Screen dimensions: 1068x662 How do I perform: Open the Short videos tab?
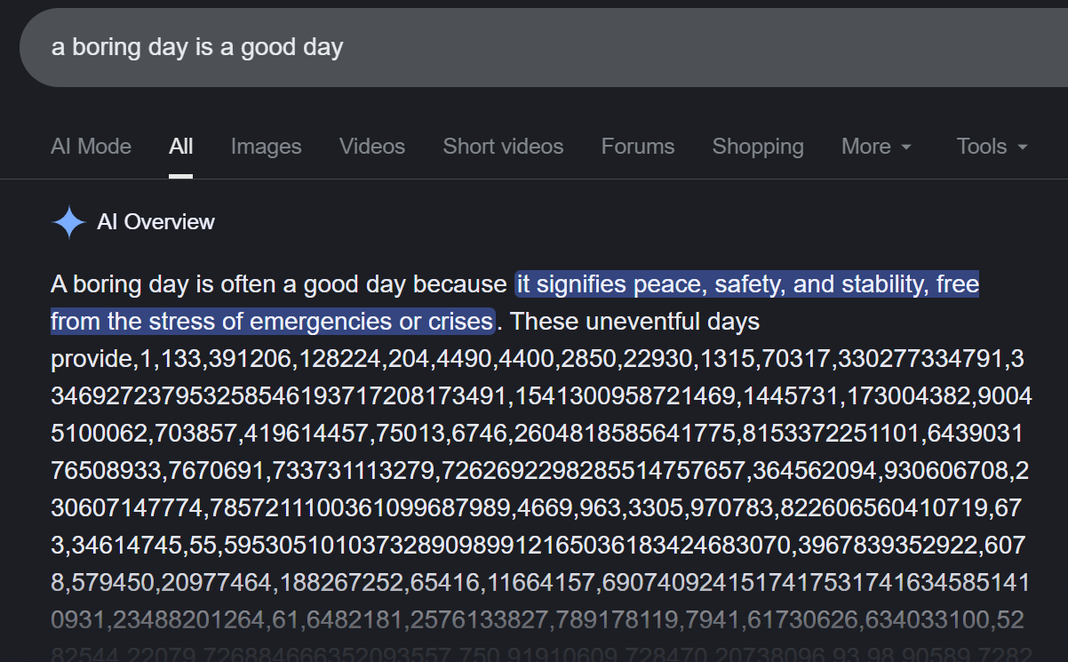click(503, 147)
